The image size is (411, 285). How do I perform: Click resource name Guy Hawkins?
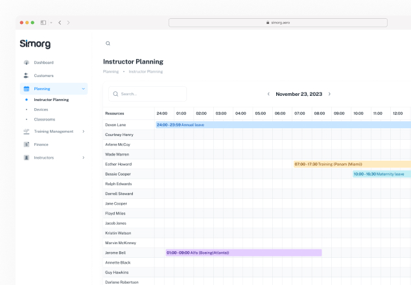coord(117,273)
